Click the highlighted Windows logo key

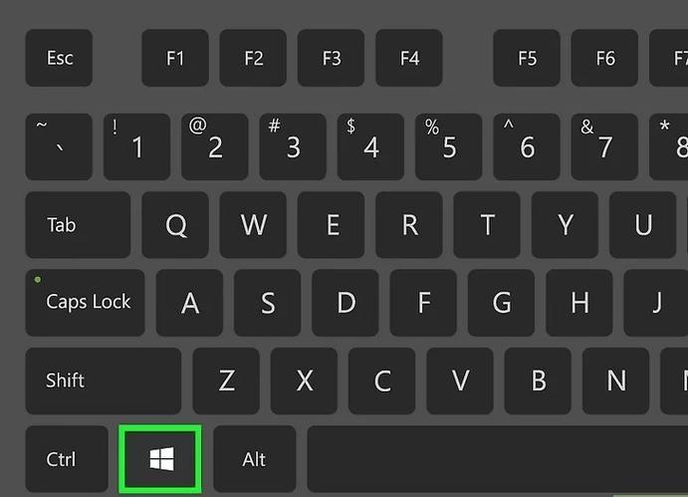point(160,459)
